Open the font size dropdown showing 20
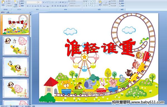Image resolution: width=167 pixels, height=107 pixels. [40, 2]
